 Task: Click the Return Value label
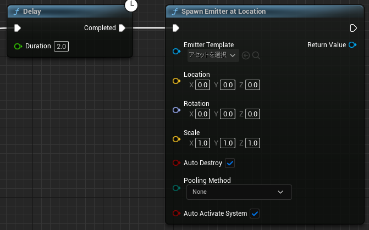click(x=327, y=45)
